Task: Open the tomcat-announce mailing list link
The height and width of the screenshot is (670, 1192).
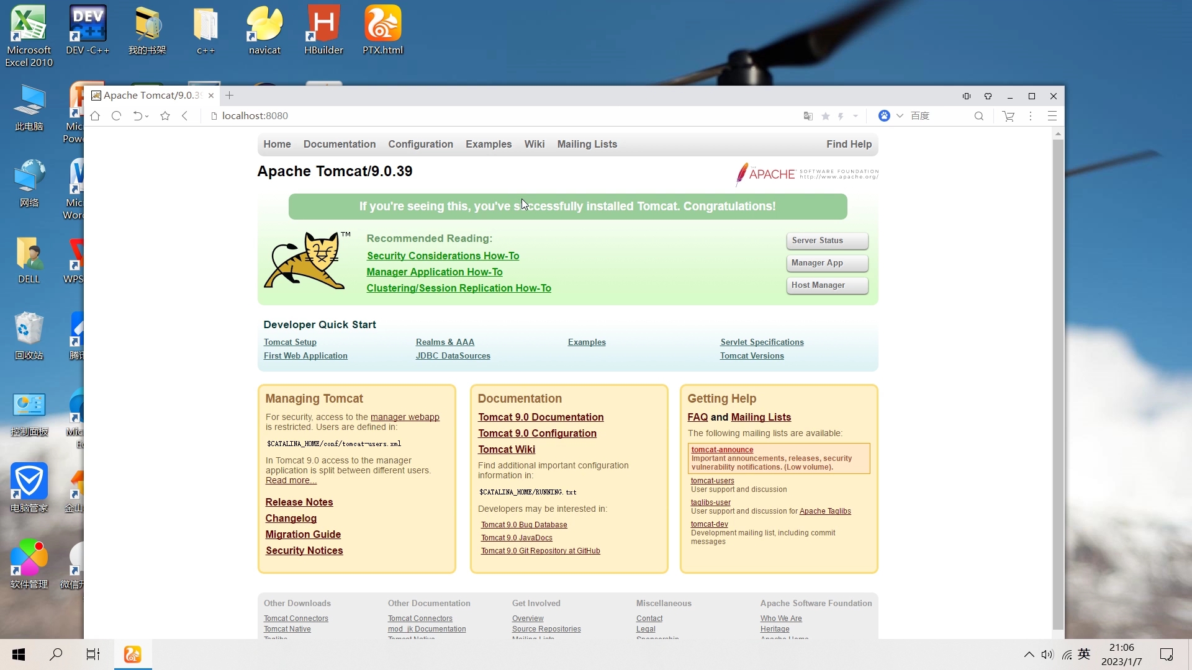Action: click(x=722, y=450)
